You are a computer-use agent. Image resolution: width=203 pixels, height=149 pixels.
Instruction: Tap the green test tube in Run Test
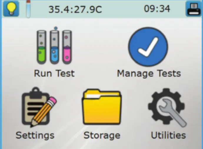click(x=41, y=47)
